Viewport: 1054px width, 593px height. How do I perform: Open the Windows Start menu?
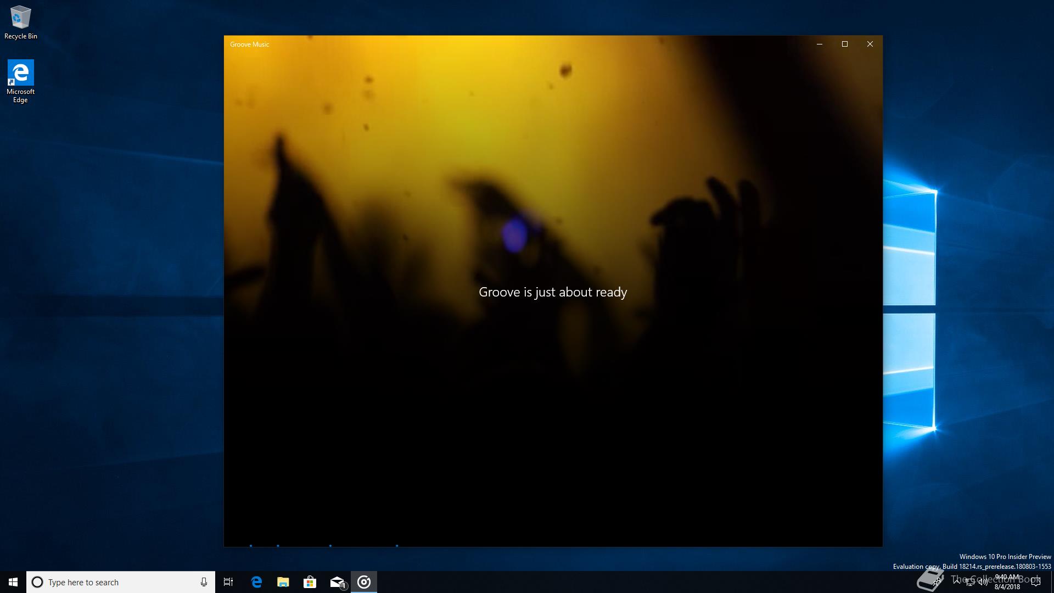pos(13,582)
